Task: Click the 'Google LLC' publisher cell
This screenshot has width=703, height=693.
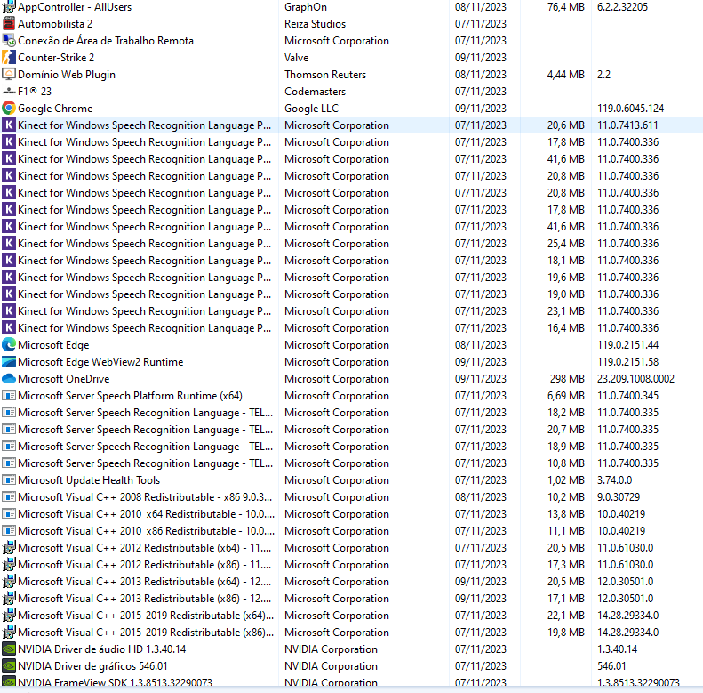Action: (x=311, y=109)
